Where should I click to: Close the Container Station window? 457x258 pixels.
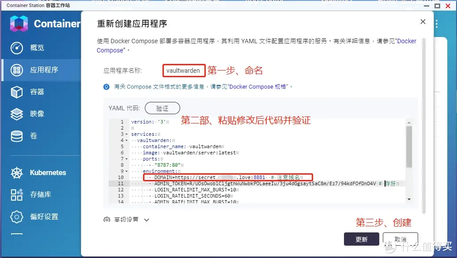pos(448,6)
